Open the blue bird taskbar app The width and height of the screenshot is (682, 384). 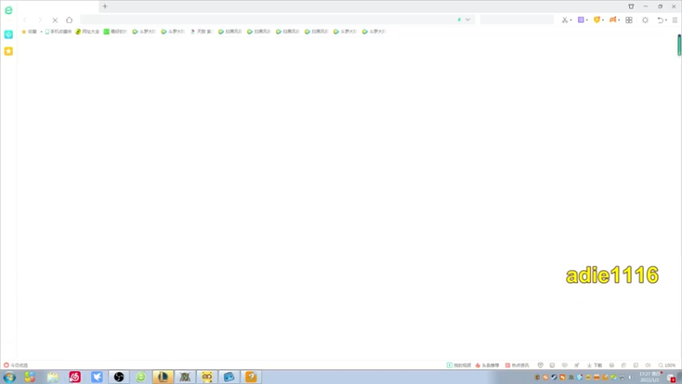[x=96, y=377]
